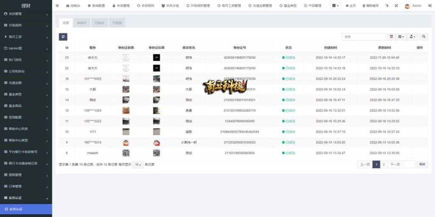The width and height of the screenshot is (435, 217).
Task: Open the export data dropdown
Action: [x=412, y=37]
